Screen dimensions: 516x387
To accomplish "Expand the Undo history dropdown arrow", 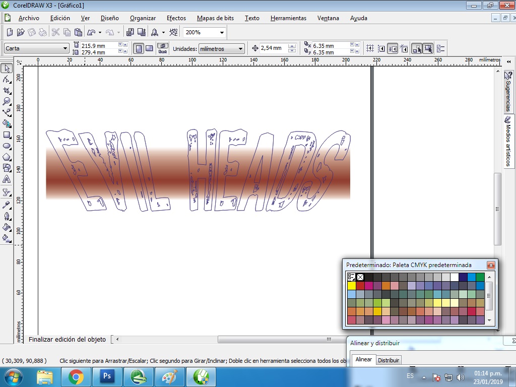I will tap(100, 32).
